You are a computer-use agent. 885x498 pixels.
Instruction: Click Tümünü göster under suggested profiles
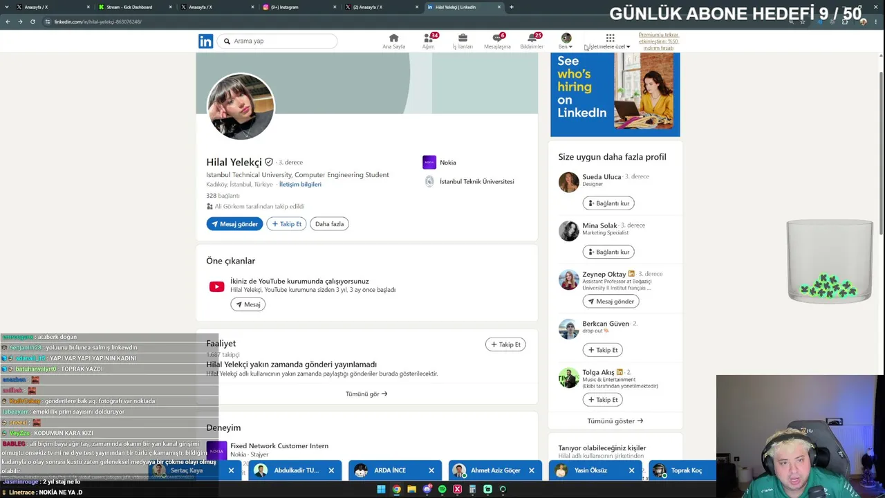coord(615,421)
